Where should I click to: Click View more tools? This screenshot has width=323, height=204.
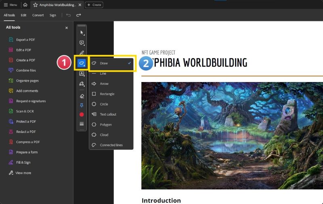click(x=20, y=173)
